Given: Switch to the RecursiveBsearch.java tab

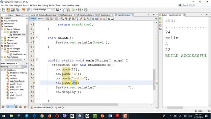Looking at the screenshot, I should point(47,15).
